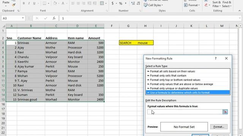Viewport: 243px width, 136px height.
Task: Select 'Format all cells based on their values'
Action: [188, 71]
